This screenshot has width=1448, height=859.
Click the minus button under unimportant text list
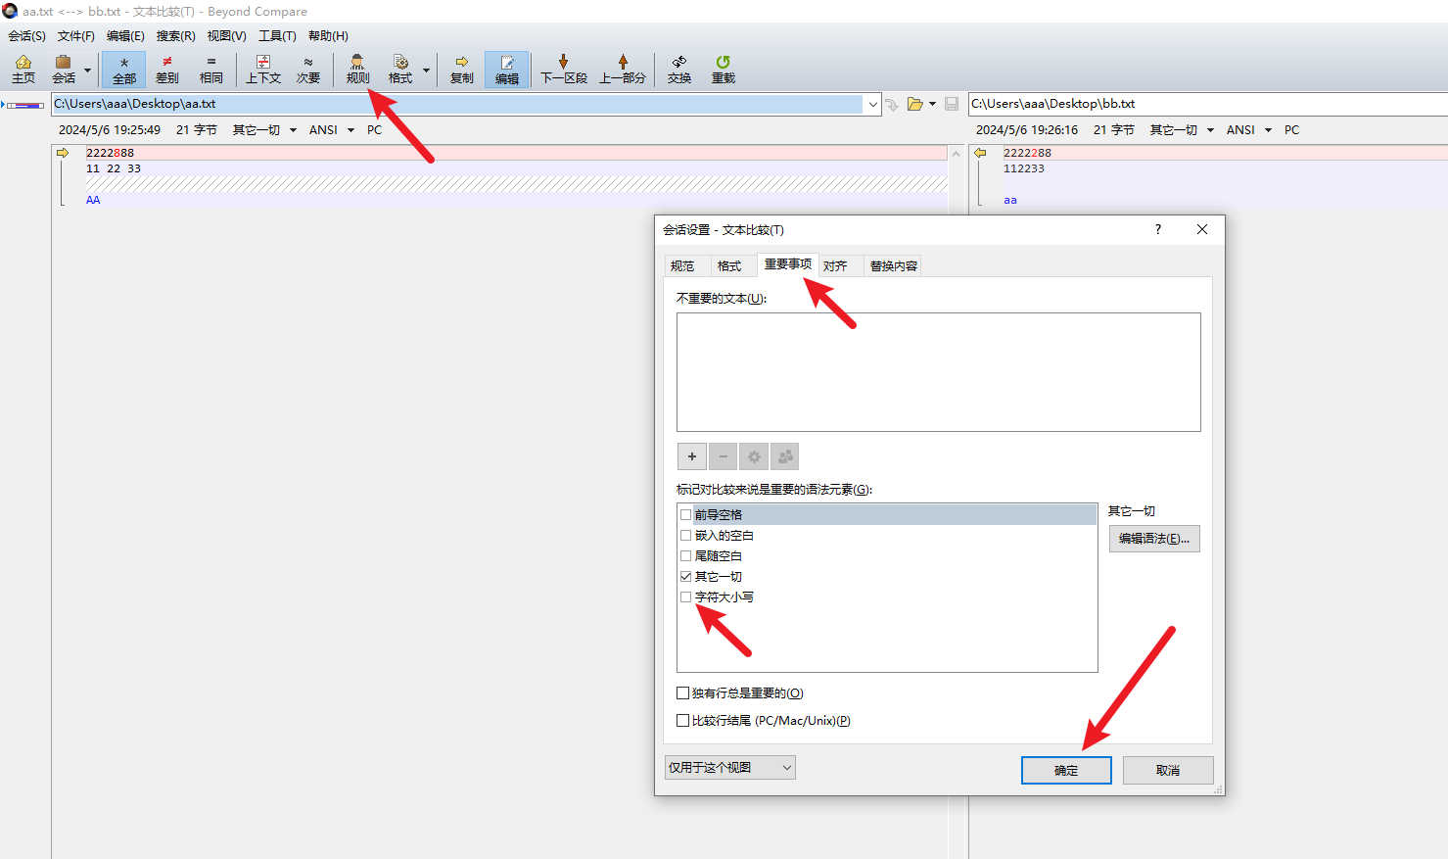coord(724,456)
